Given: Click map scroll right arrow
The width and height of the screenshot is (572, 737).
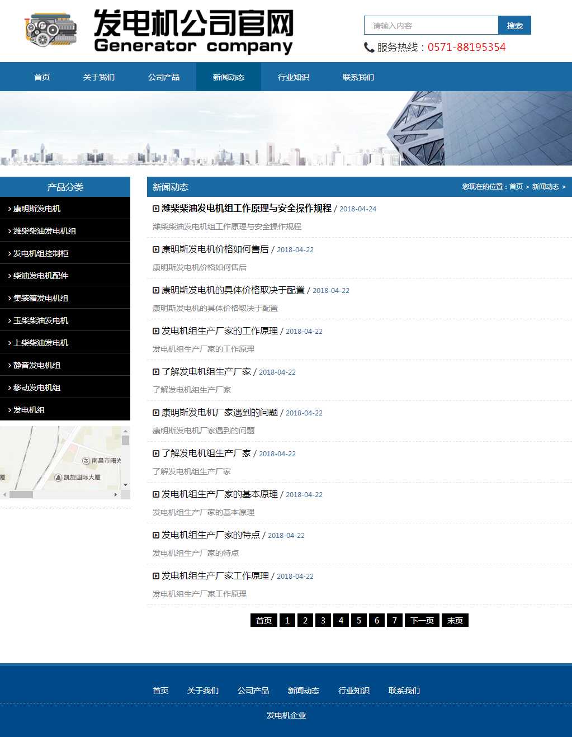Looking at the screenshot, I should coord(116,494).
